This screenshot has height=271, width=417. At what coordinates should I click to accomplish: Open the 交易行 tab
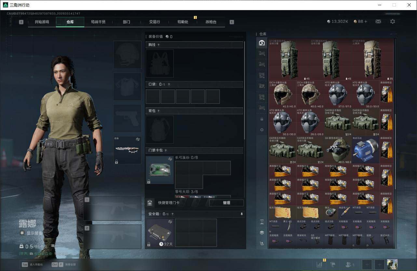155,22
